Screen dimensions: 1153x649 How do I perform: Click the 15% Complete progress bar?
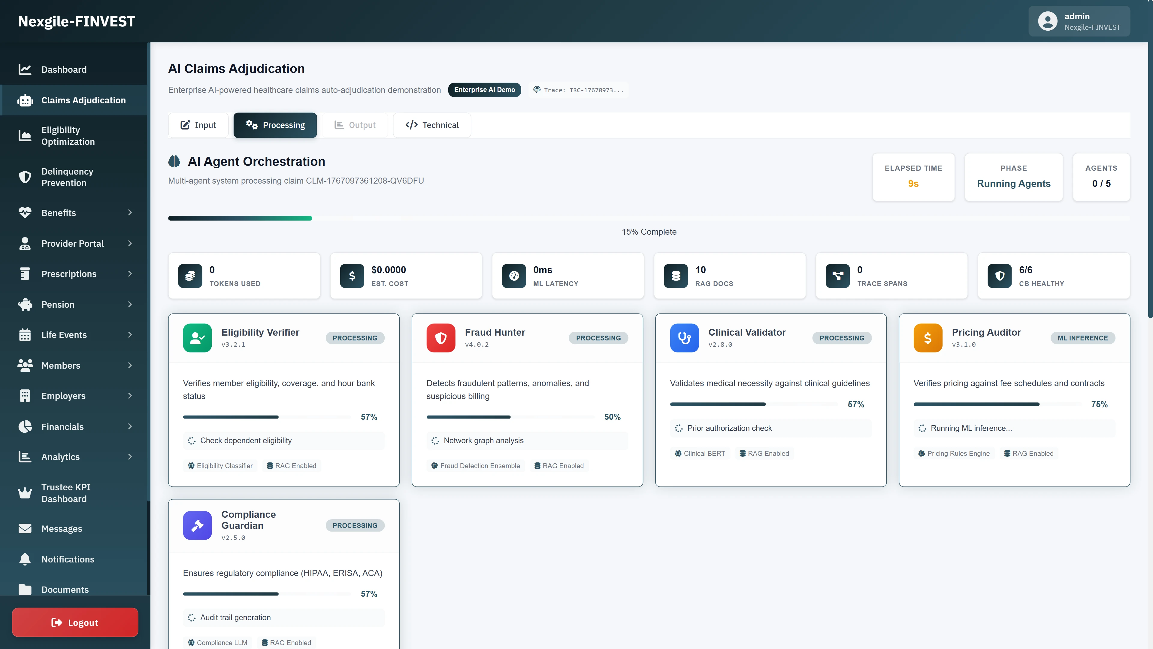[649, 218]
